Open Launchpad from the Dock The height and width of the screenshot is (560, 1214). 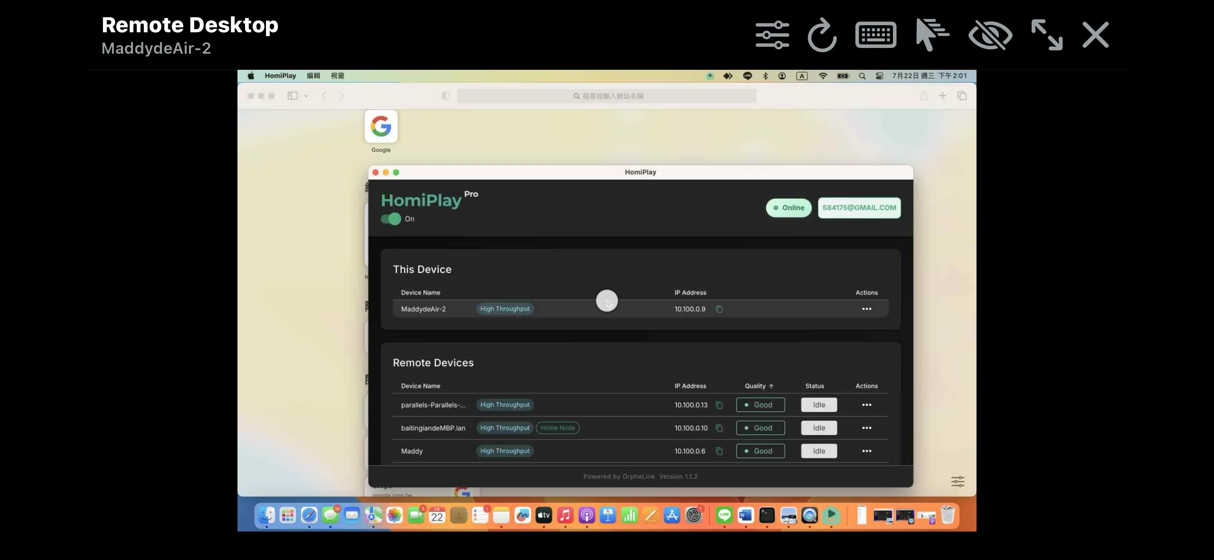point(288,515)
